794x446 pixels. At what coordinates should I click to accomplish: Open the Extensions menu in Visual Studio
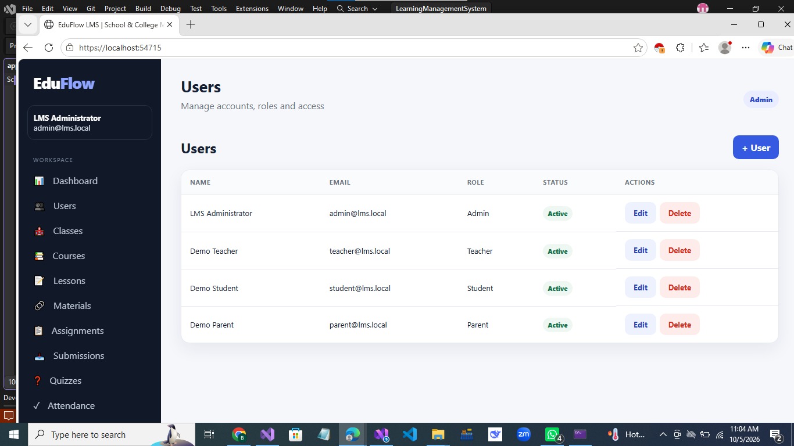point(252,8)
